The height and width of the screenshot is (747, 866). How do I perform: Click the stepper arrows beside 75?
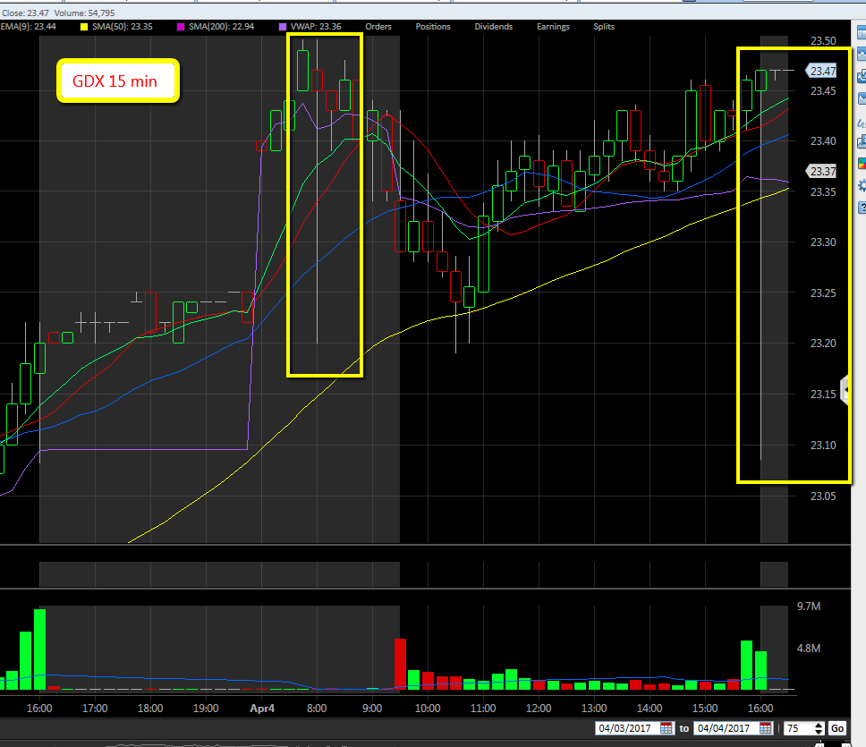[x=817, y=729]
